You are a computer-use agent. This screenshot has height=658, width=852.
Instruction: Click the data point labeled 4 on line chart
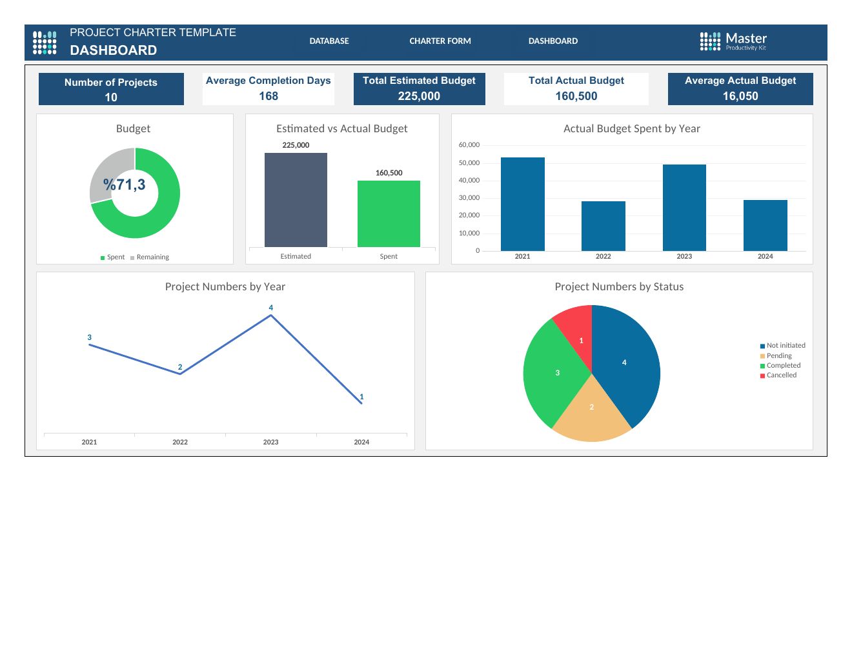point(271,315)
